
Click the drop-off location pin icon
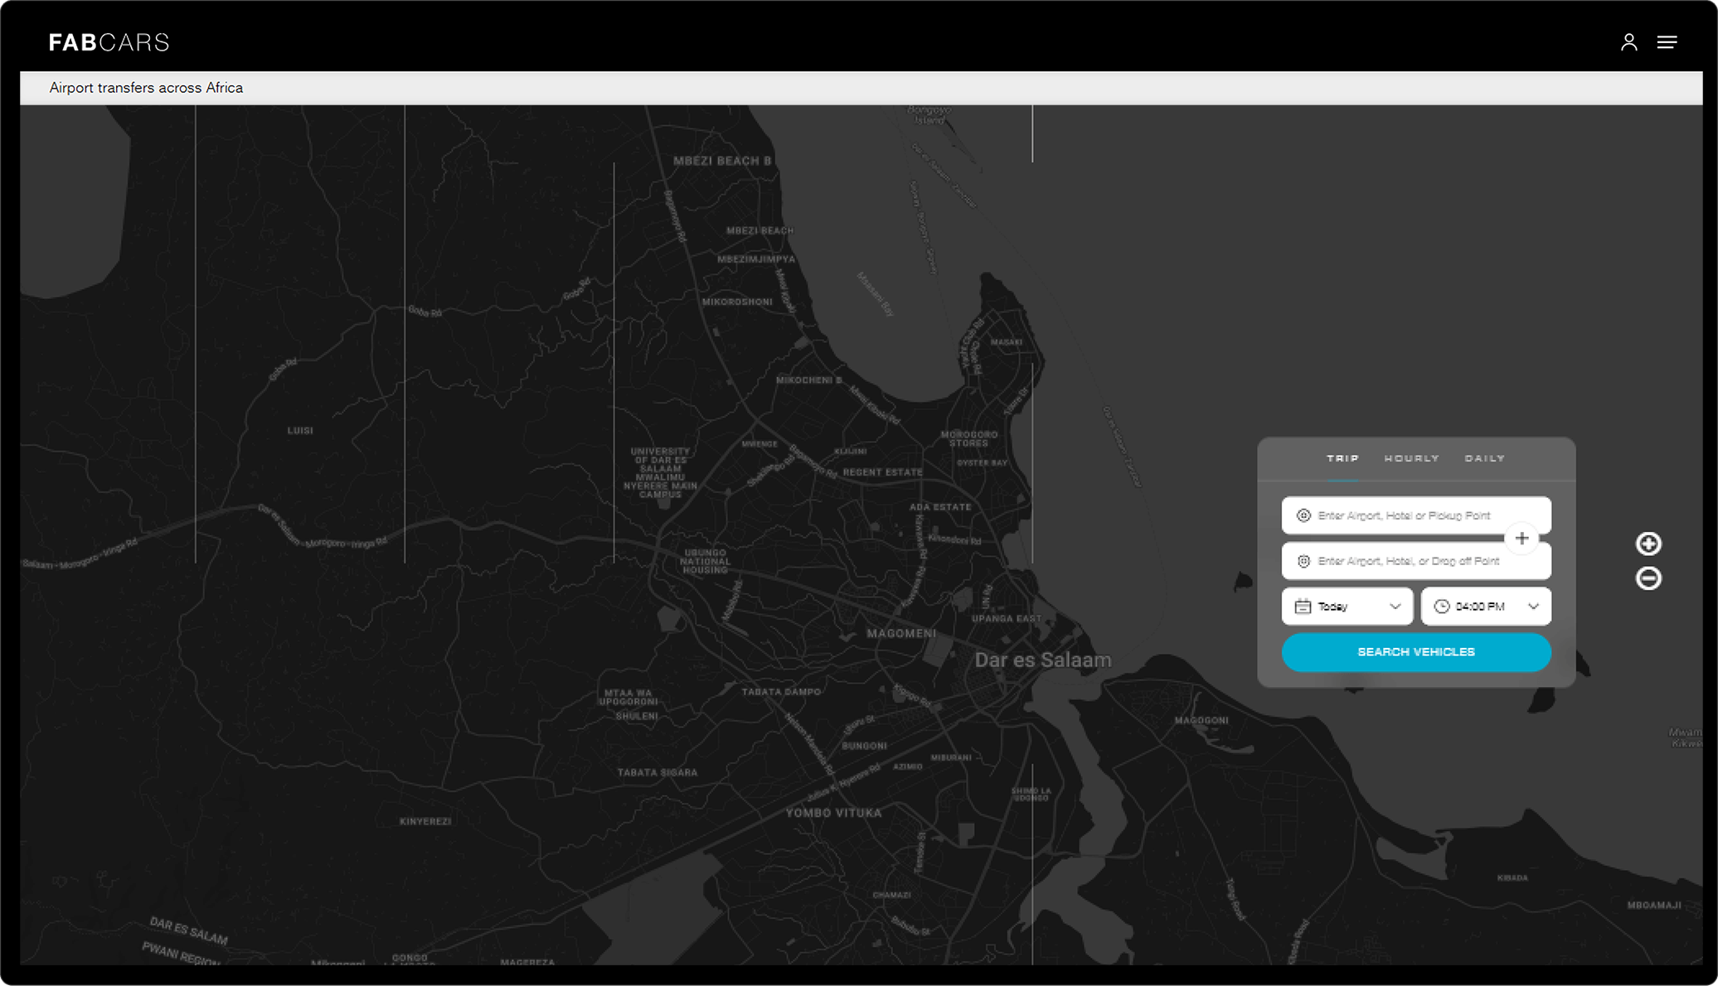pyautogui.click(x=1303, y=561)
